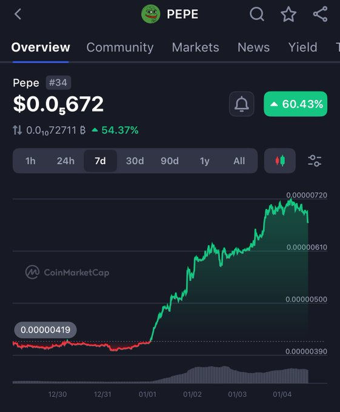
Task: Select the All chart range
Action: point(239,161)
